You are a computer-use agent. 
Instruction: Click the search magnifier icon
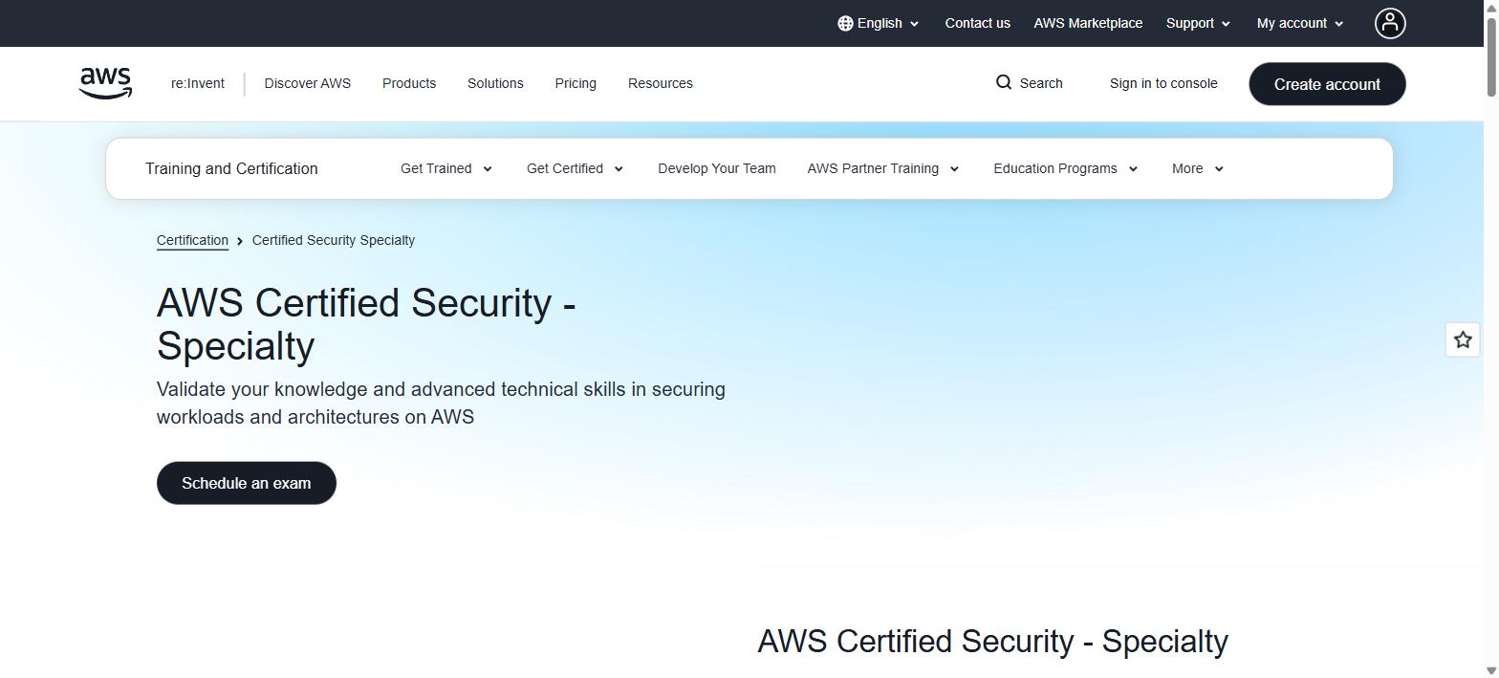click(1004, 82)
